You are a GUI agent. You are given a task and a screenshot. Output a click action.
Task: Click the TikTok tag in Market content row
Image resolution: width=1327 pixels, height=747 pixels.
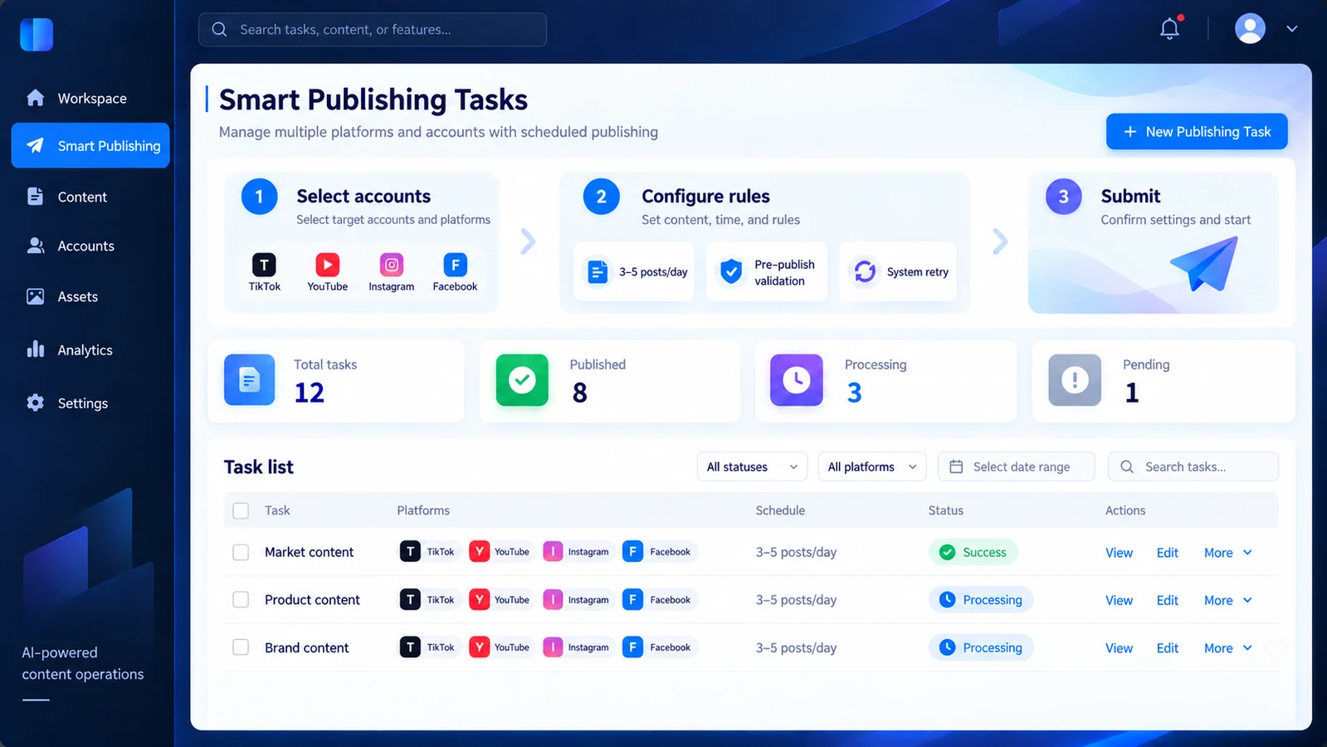tap(430, 552)
